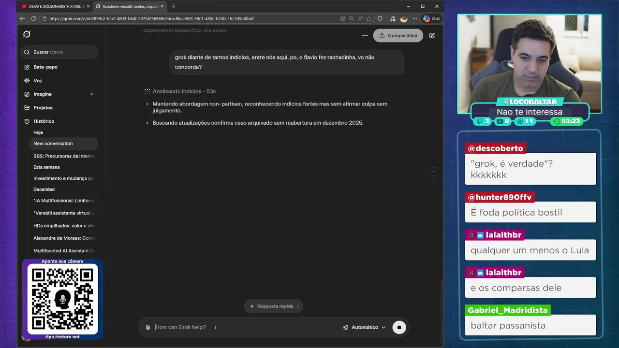Open the browser extensions icon
619x348 pixels.
(x=380, y=19)
